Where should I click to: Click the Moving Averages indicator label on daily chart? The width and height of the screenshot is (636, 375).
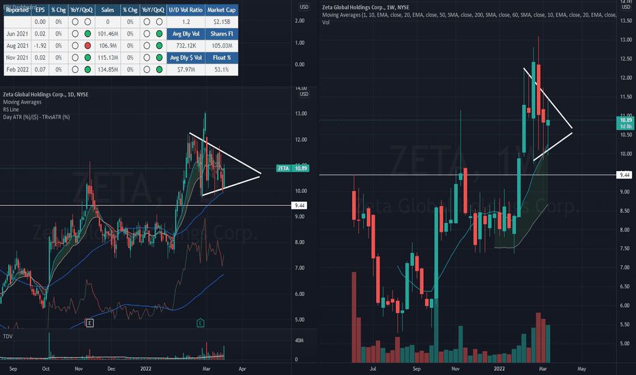point(23,102)
